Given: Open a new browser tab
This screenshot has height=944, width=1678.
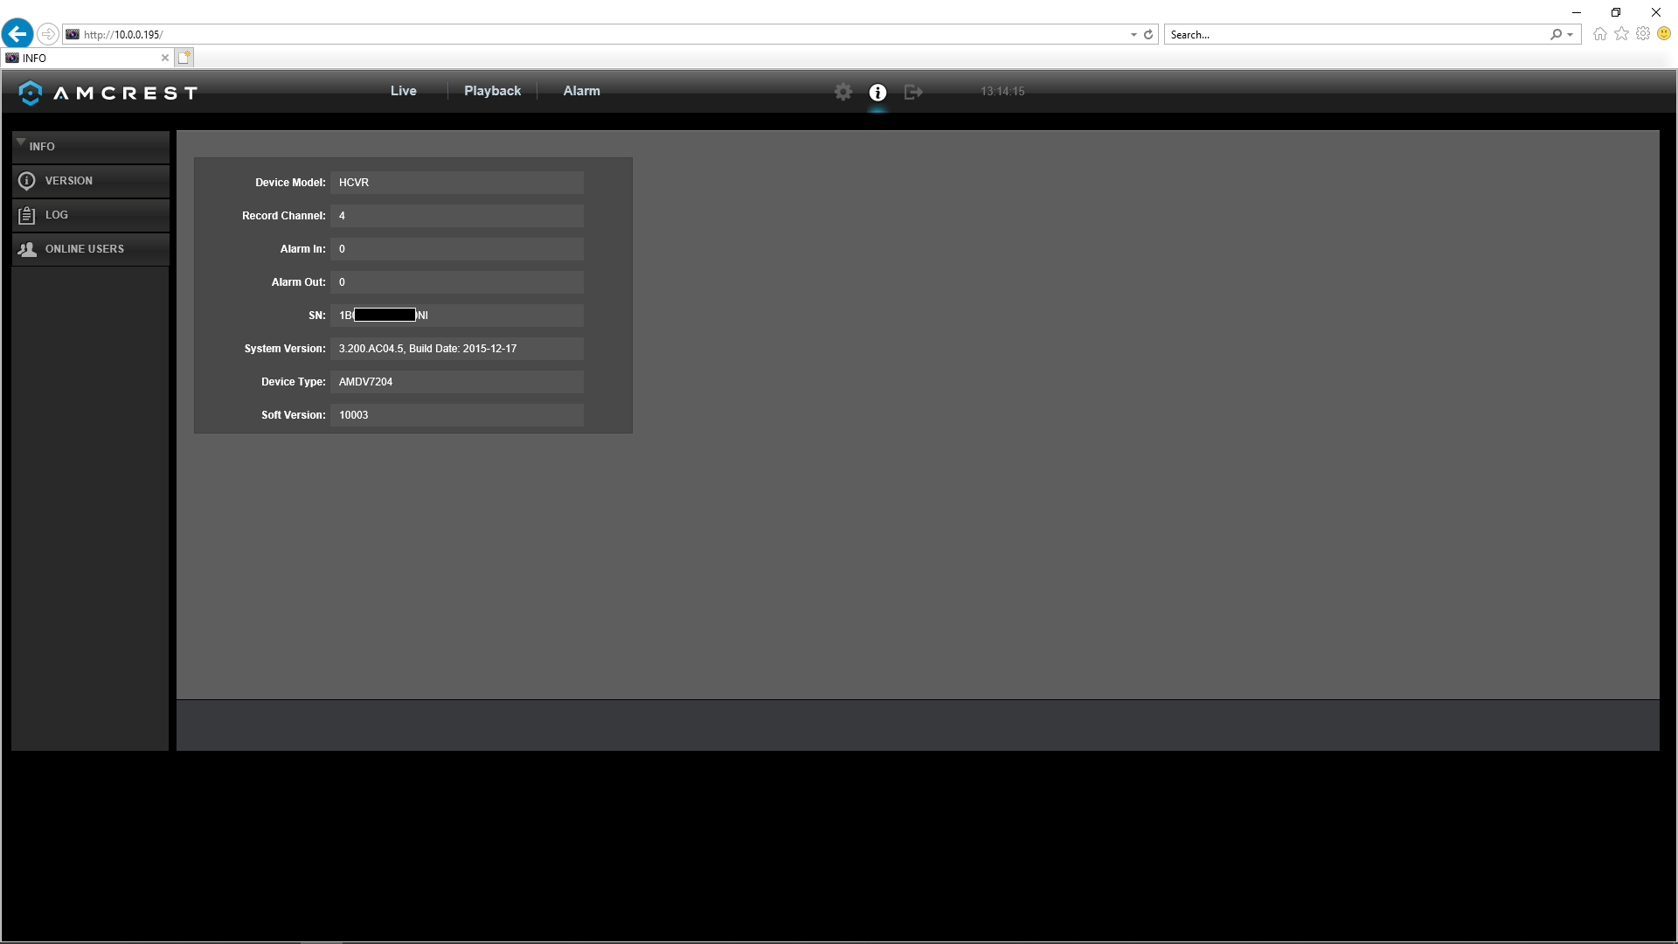Looking at the screenshot, I should 184,58.
